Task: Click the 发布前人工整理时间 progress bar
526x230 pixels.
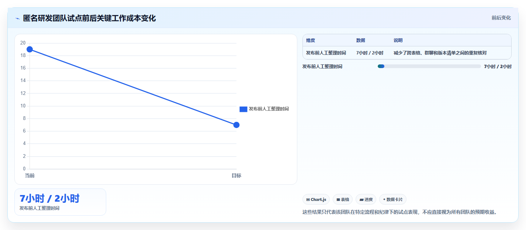Action: point(429,66)
